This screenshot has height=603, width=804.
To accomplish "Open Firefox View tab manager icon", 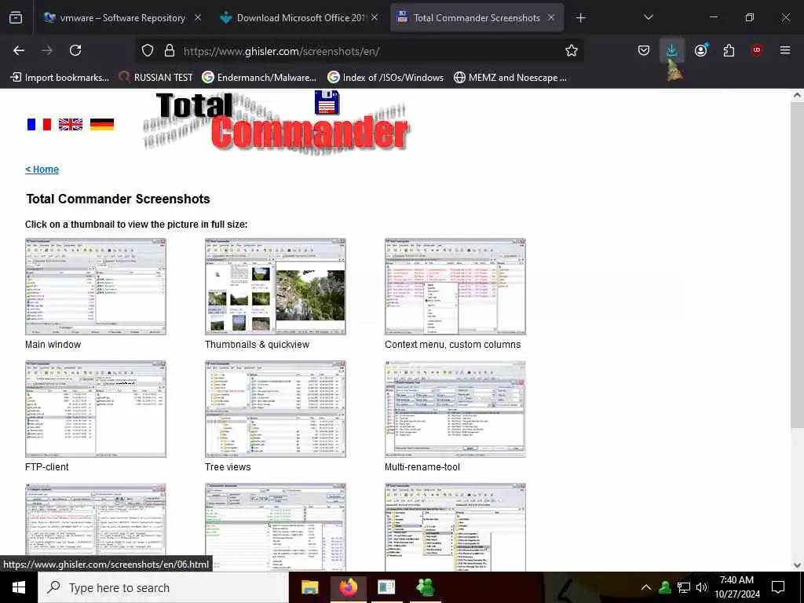I will 16,17.
